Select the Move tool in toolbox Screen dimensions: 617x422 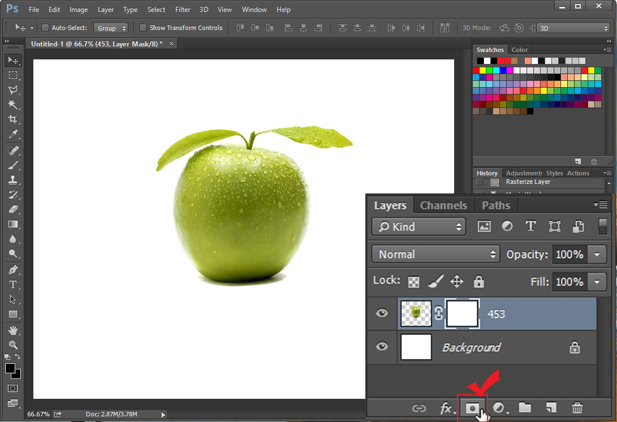pos(13,60)
